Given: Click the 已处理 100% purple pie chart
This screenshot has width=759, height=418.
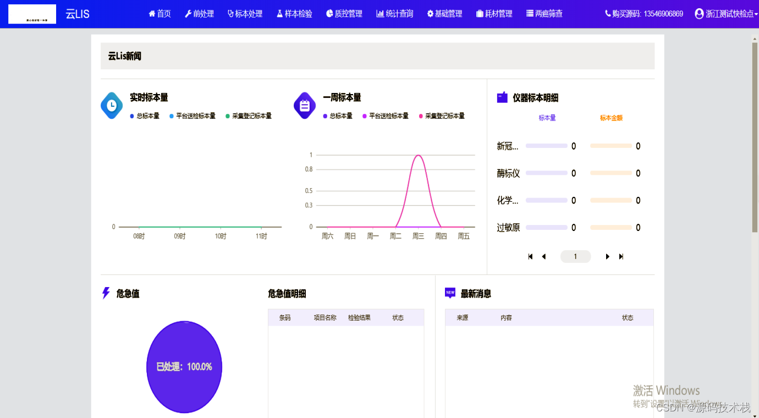Looking at the screenshot, I should tap(184, 367).
